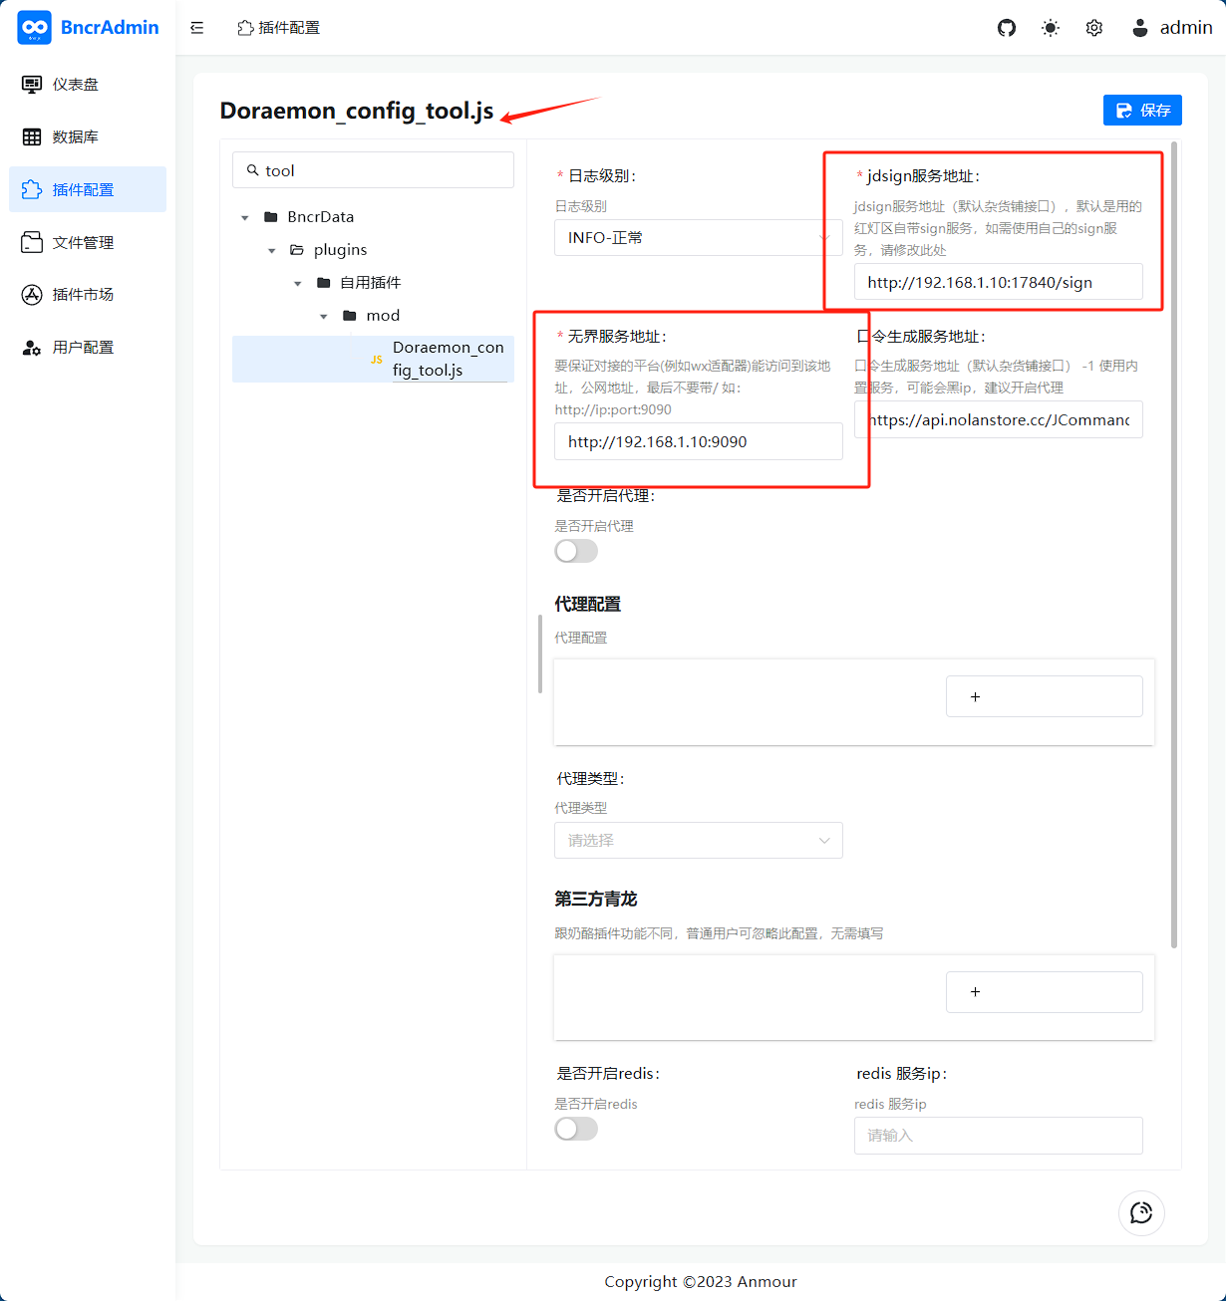Image resolution: width=1226 pixels, height=1301 pixels.
Task: Open settings gear icon in header
Action: click(1094, 28)
